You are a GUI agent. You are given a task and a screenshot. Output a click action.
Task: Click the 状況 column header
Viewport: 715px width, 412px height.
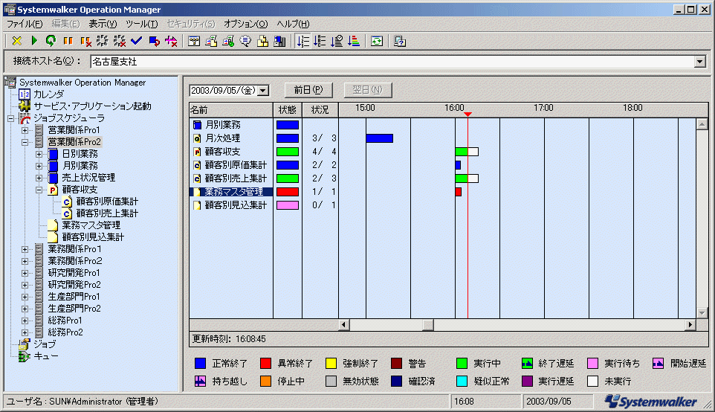[x=320, y=110]
